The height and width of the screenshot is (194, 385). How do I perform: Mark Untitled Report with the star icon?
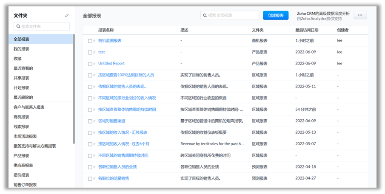[x=94, y=64]
